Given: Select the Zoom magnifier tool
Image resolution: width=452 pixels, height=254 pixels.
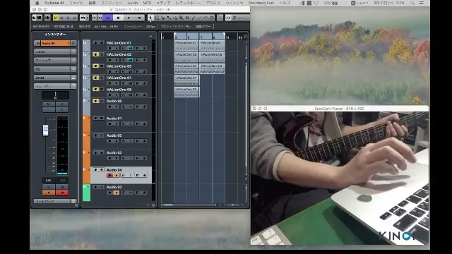Looking at the screenshot, I should pos(181,18).
